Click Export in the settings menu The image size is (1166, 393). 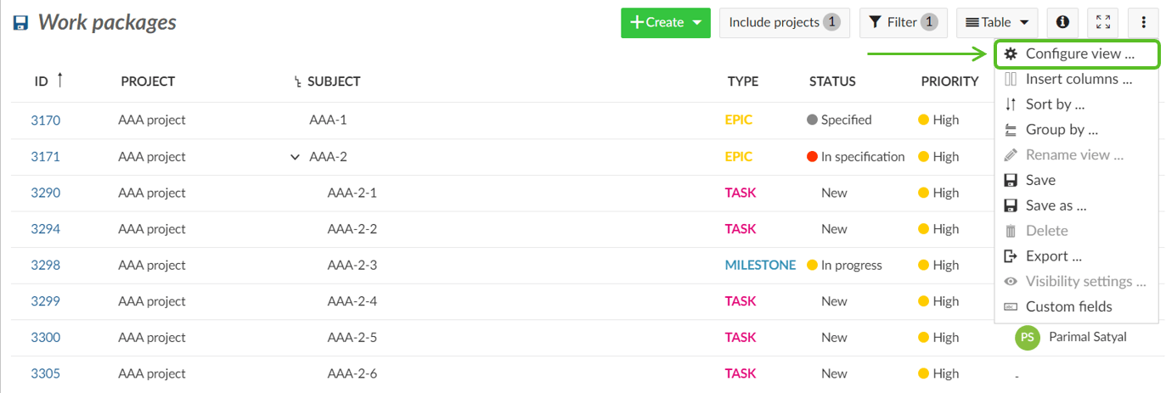click(x=1053, y=256)
